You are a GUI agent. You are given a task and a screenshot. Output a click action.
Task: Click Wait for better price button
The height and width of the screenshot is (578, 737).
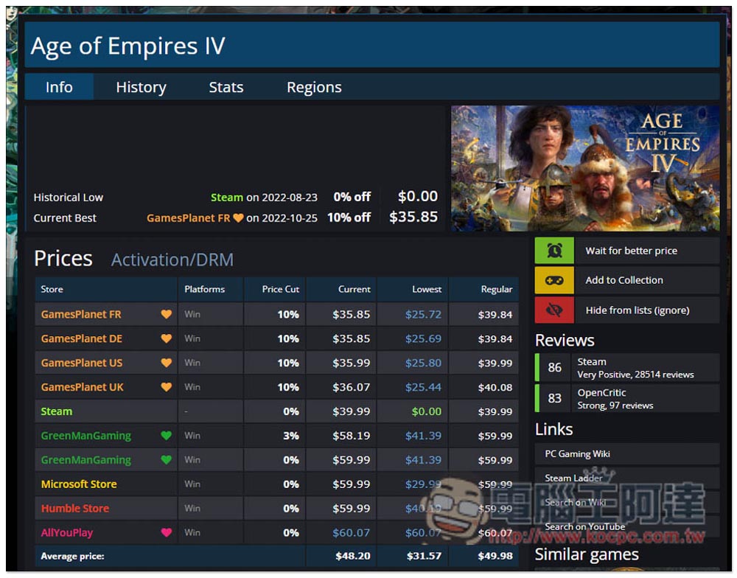click(x=627, y=251)
